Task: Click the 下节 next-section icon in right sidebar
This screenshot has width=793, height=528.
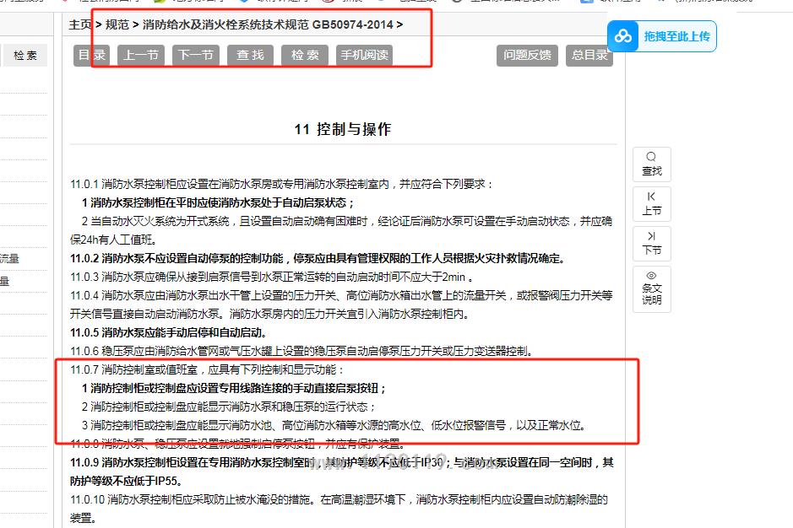Action: [x=651, y=237]
